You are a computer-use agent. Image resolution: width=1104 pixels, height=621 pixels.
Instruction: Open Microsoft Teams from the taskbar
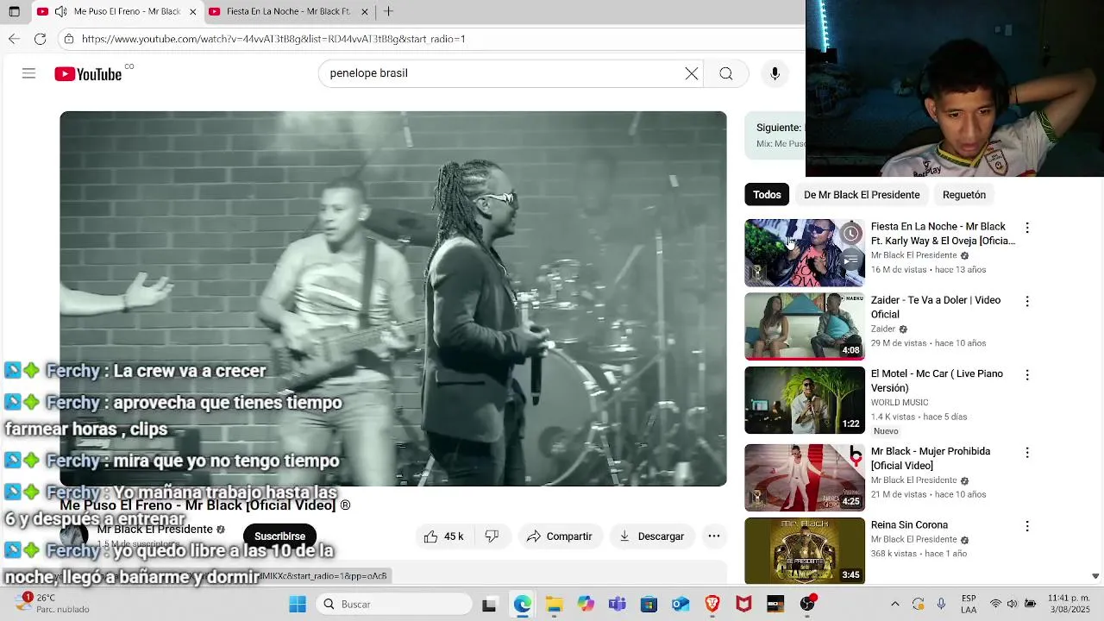(x=617, y=605)
